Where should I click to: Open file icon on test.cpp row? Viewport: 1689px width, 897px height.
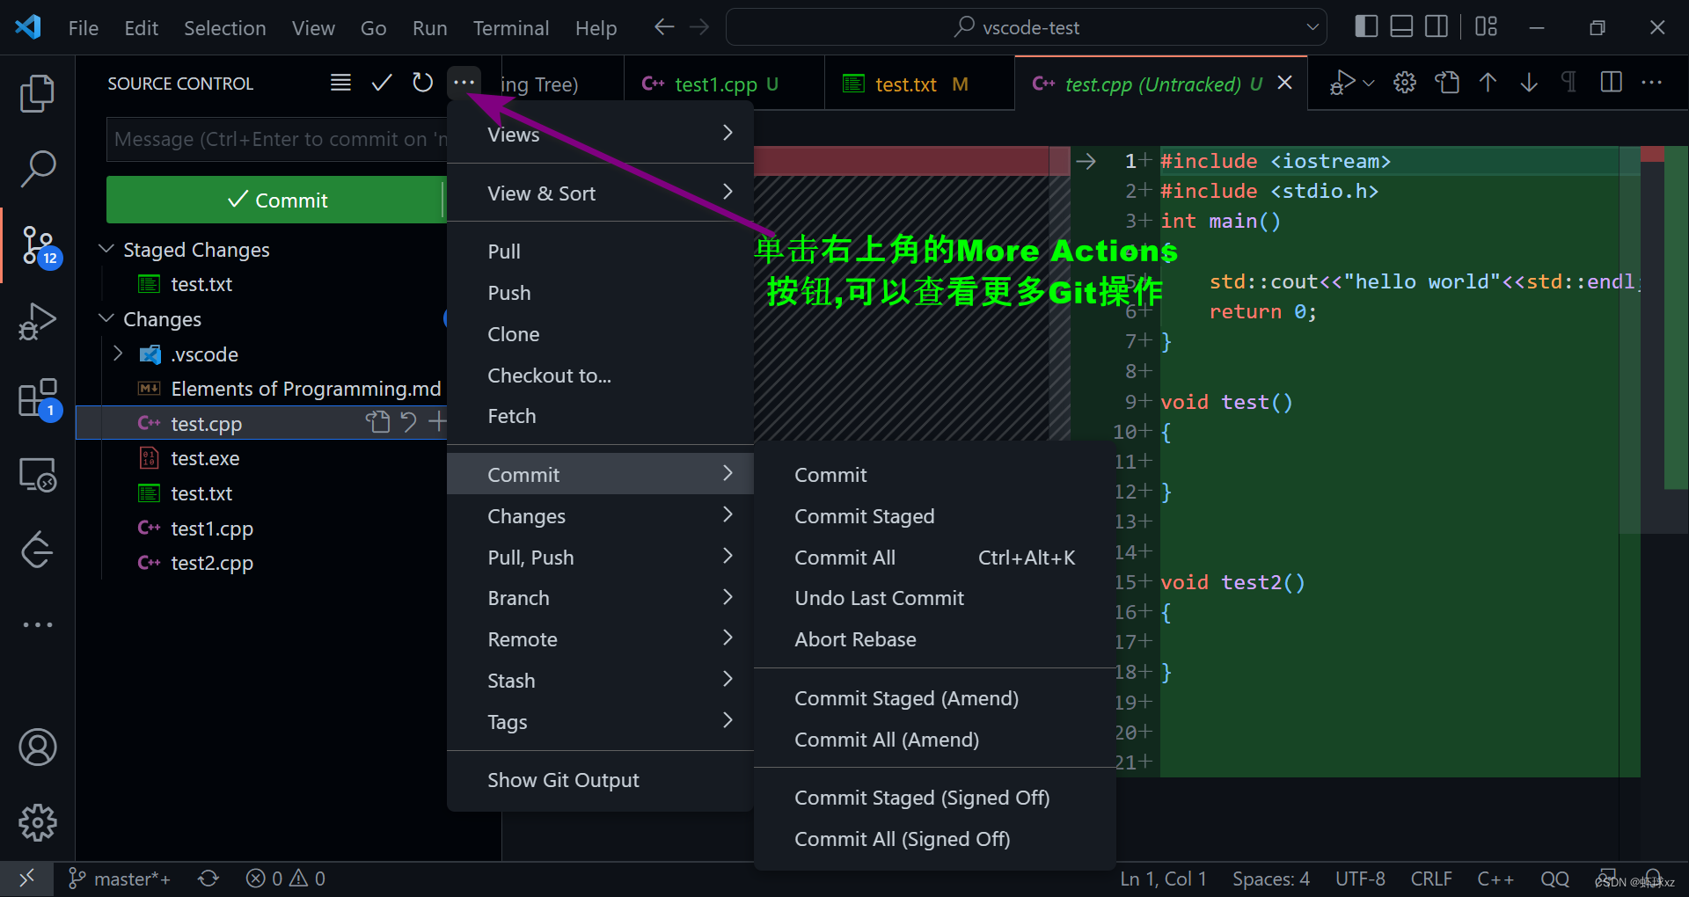click(377, 422)
